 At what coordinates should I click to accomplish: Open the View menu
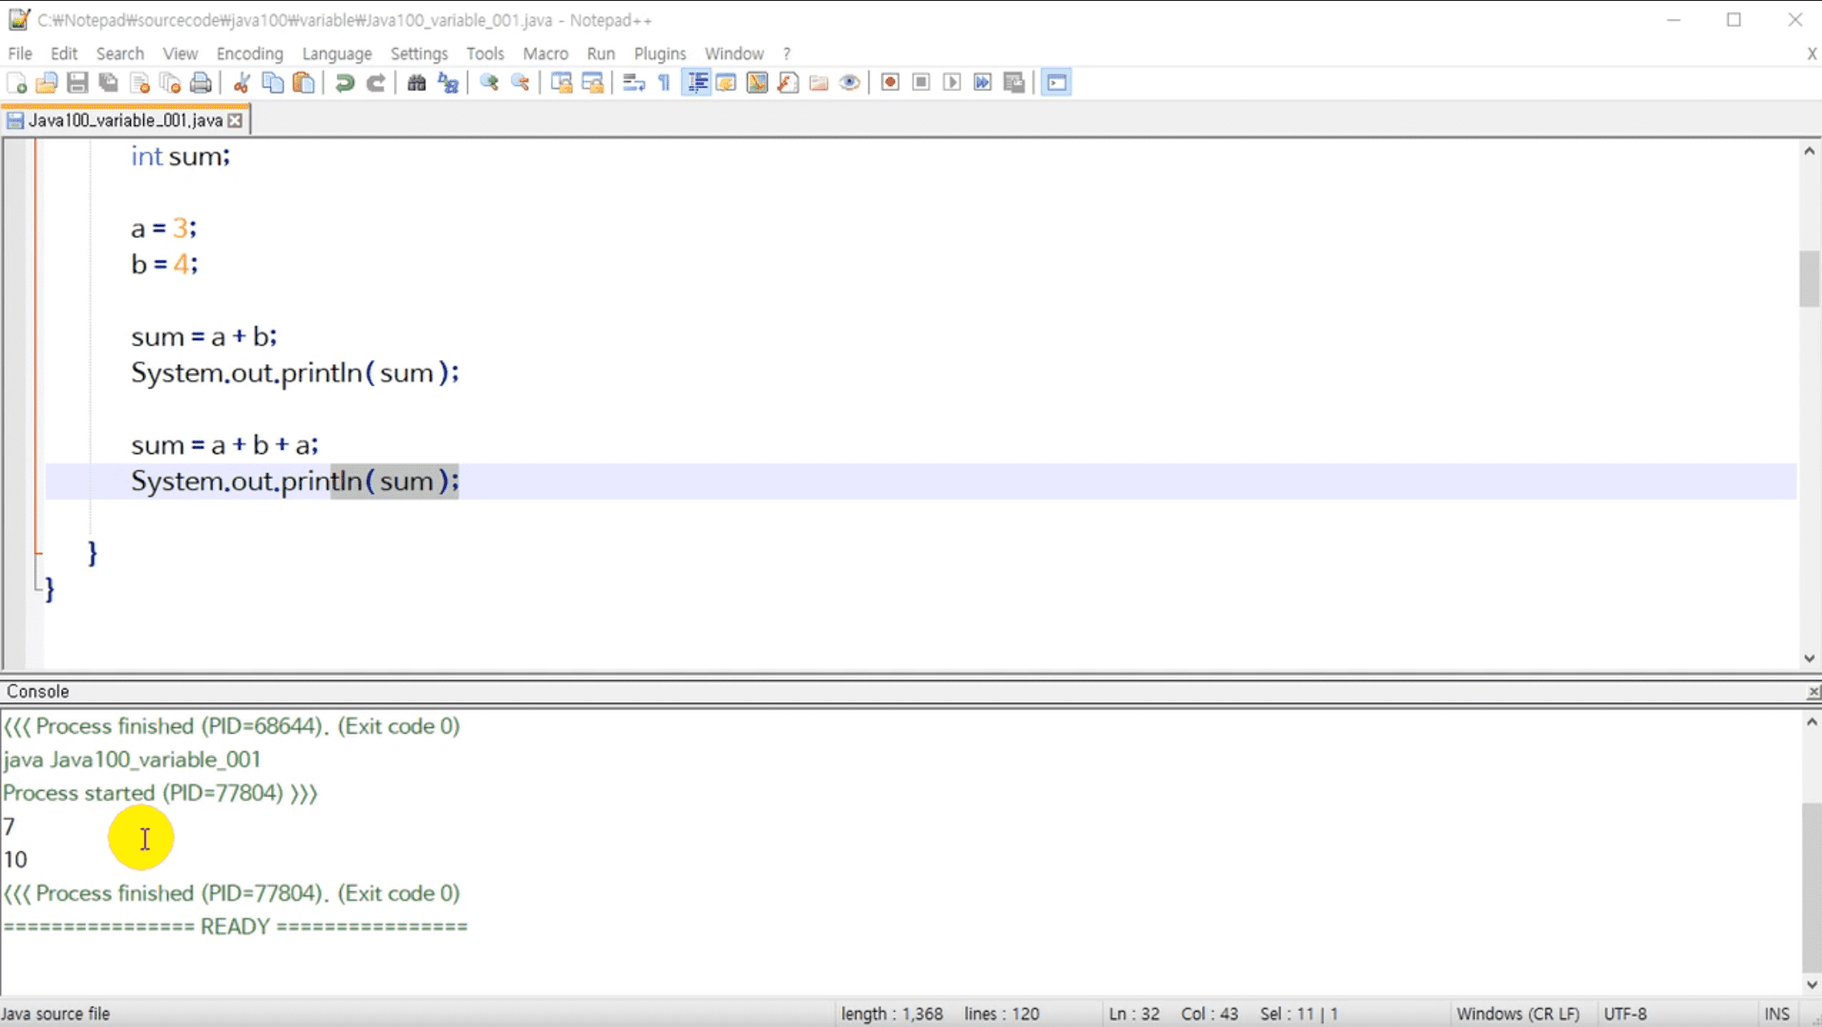[x=180, y=53]
